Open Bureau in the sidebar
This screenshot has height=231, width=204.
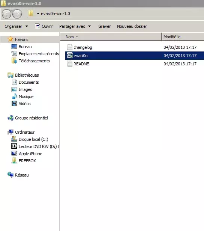(x=25, y=47)
